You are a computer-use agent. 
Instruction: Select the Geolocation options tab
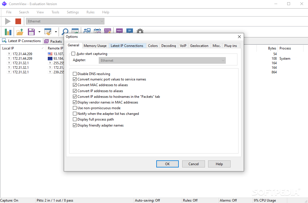[x=199, y=46]
